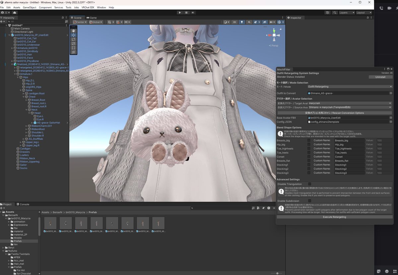Open the Mobile folder in Project

(x=18, y=238)
